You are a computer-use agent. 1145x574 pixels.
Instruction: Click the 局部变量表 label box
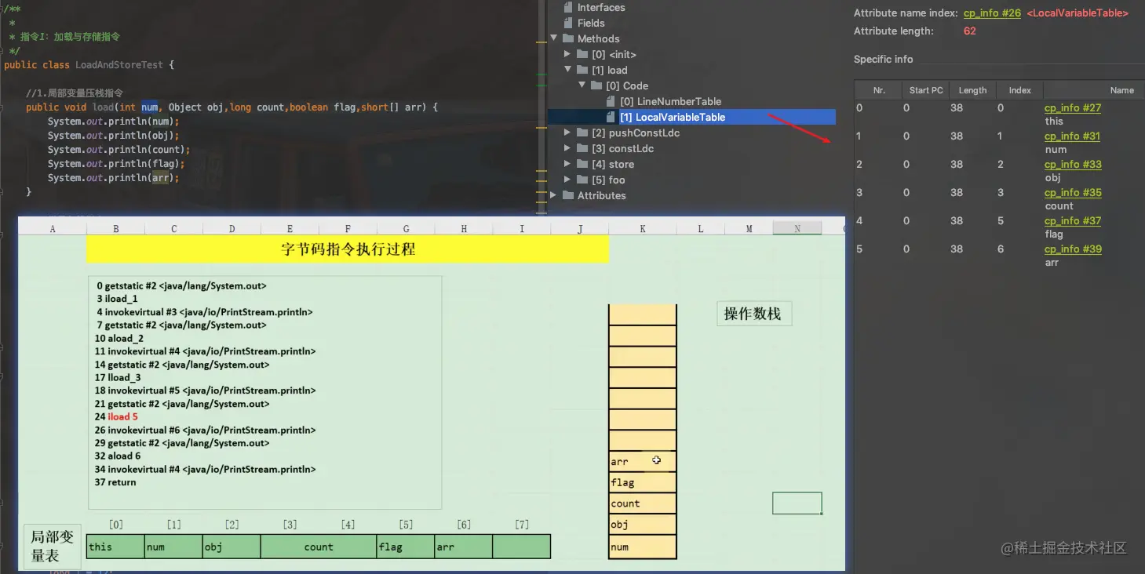tap(52, 546)
